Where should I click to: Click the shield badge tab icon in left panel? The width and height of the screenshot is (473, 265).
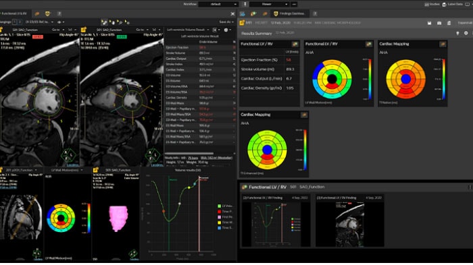click(x=47, y=14)
